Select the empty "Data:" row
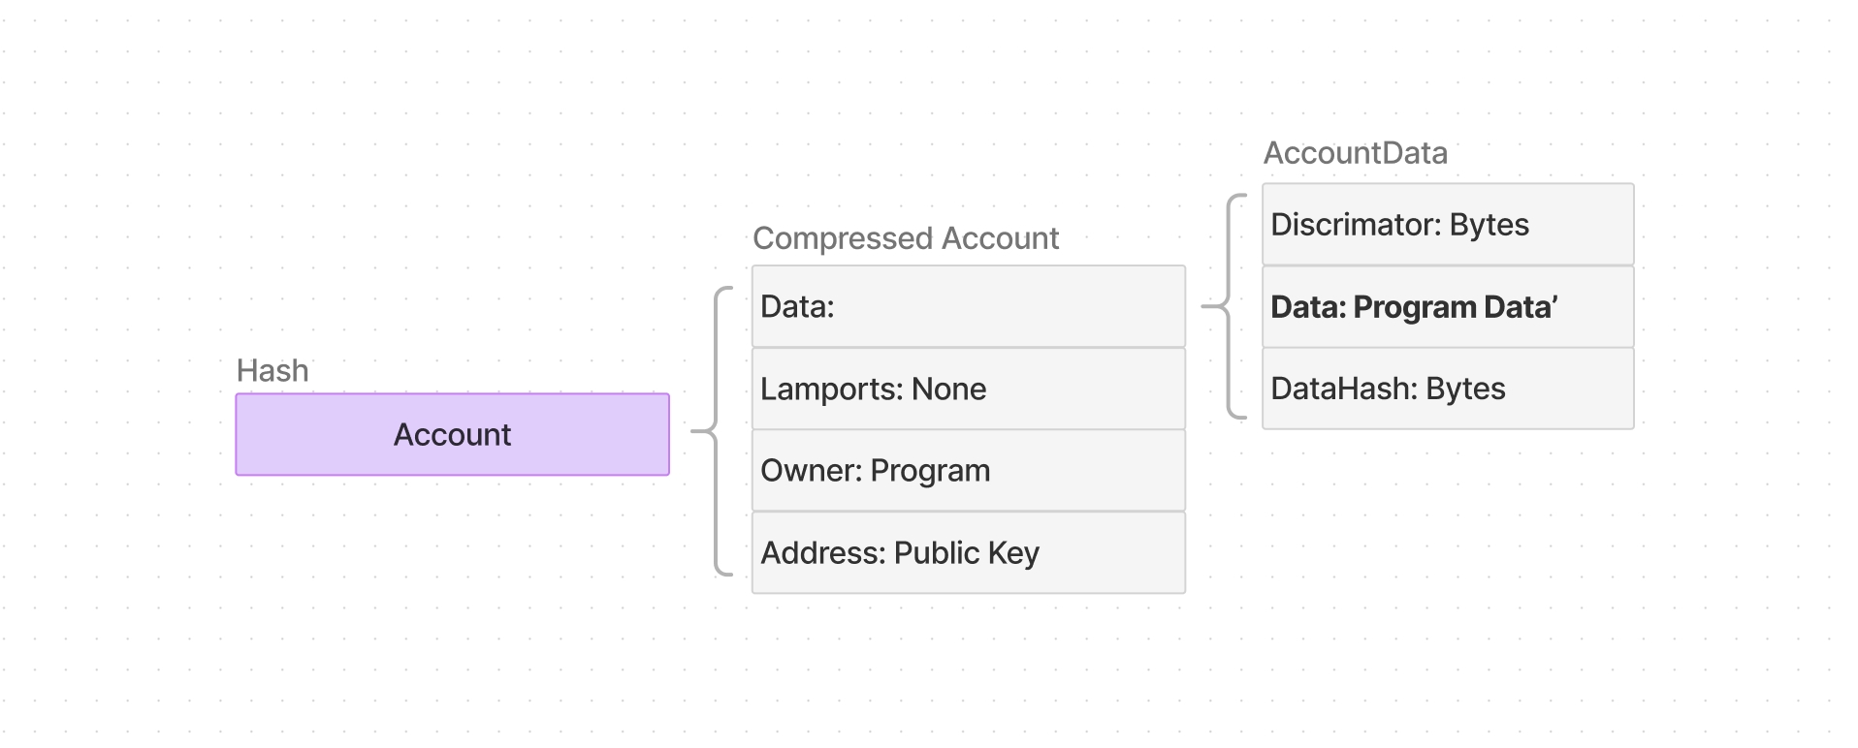 tap(968, 307)
